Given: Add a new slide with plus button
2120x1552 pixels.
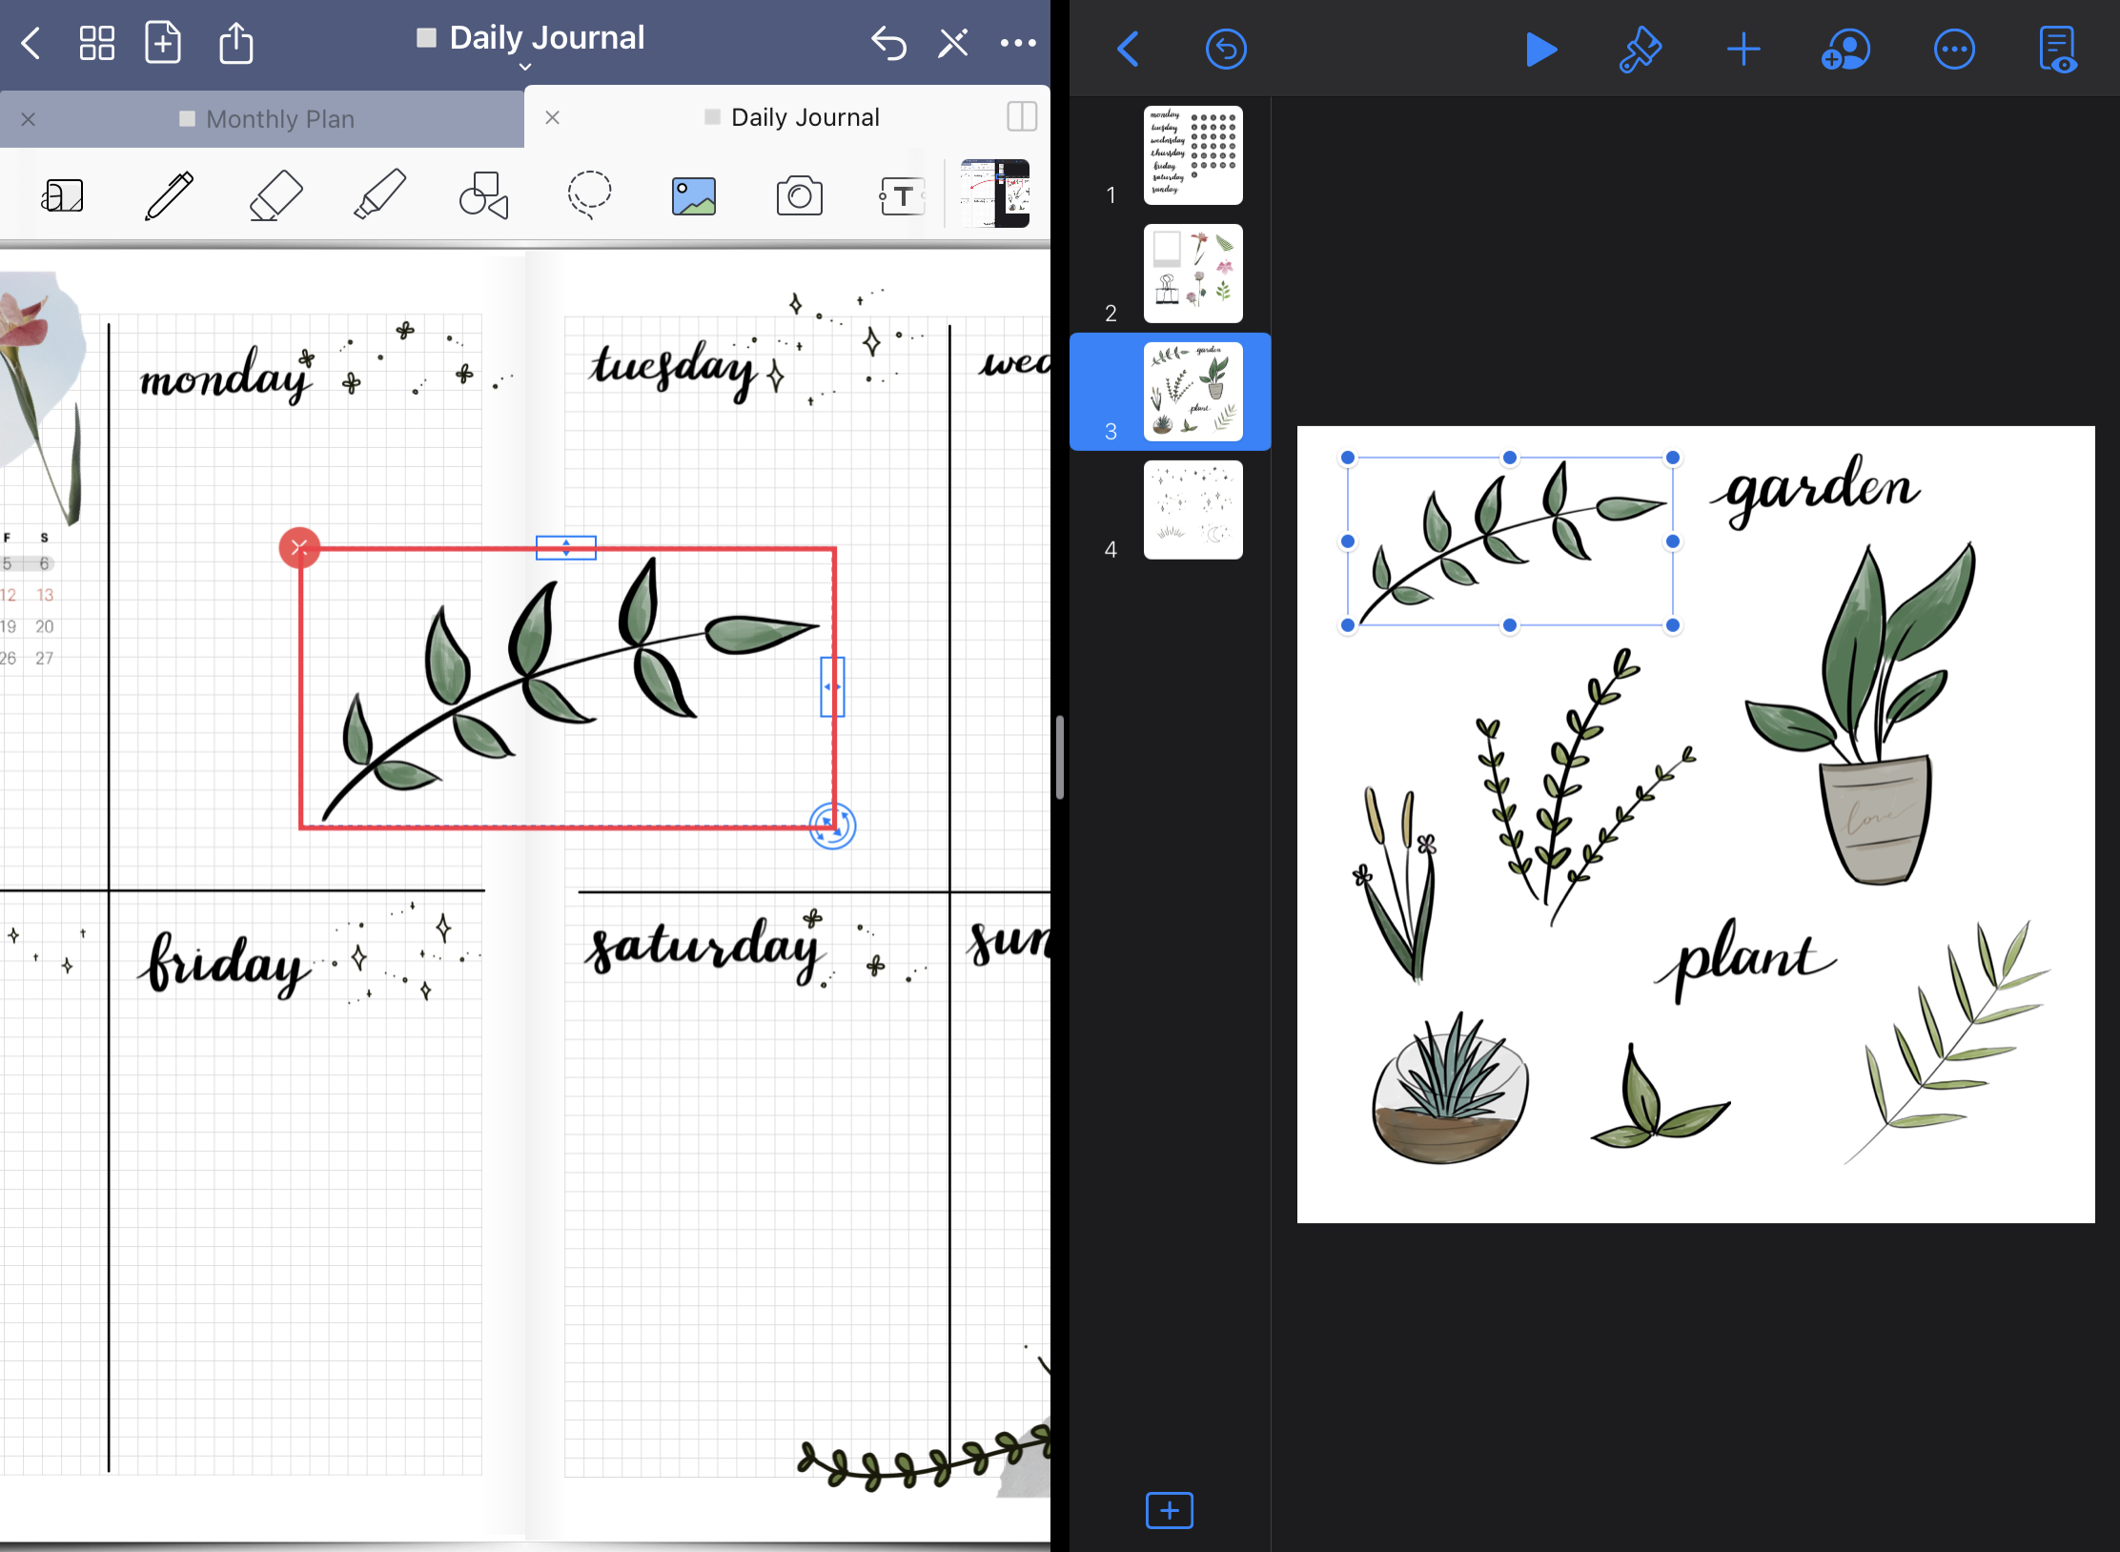Looking at the screenshot, I should [1169, 1510].
